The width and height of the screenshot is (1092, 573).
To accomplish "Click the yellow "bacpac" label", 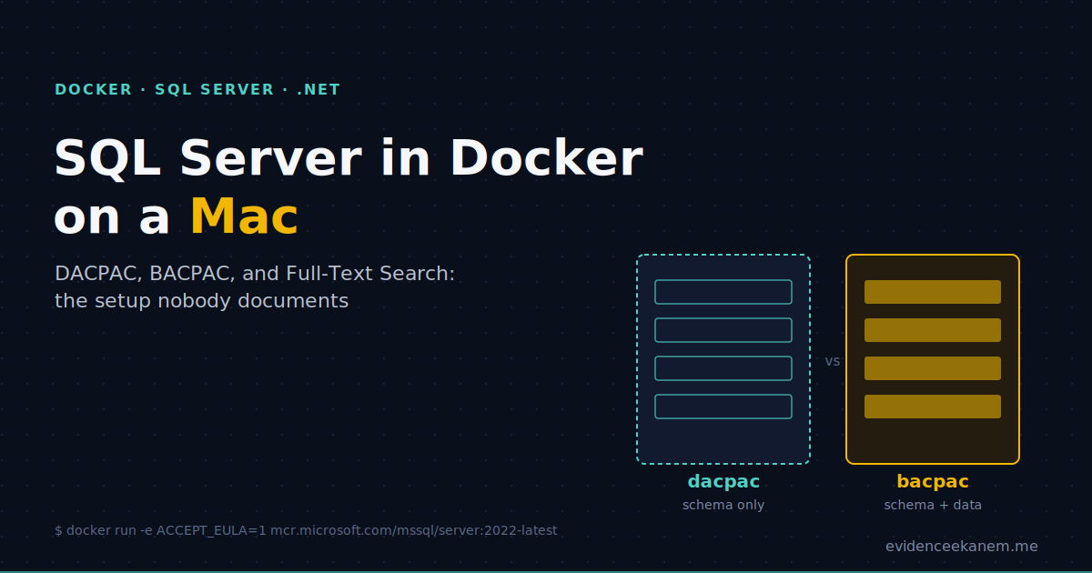I will pyautogui.click(x=933, y=481).
